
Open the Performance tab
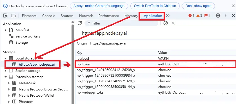pos(109,16)
